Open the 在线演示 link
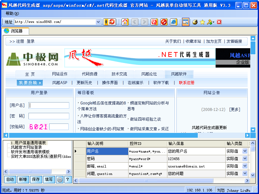This screenshot has width=259, height=194. pyautogui.click(x=135, y=83)
